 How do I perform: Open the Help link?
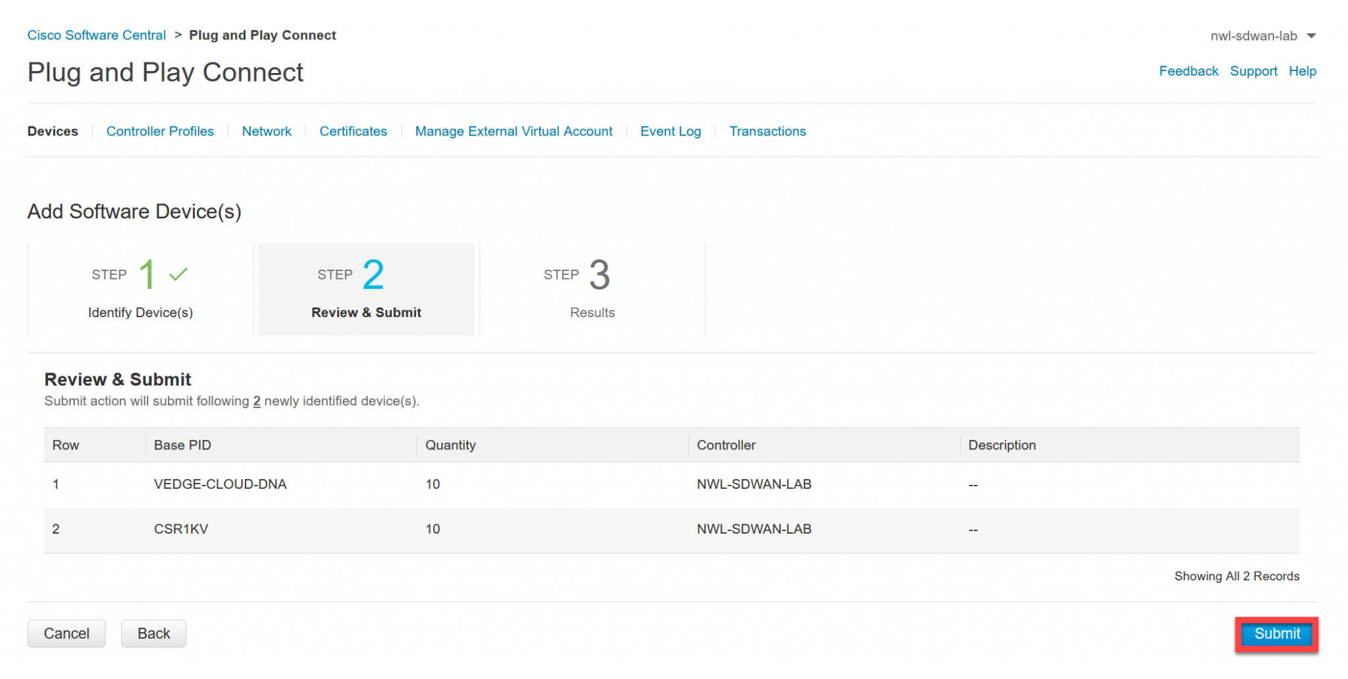[x=1303, y=71]
